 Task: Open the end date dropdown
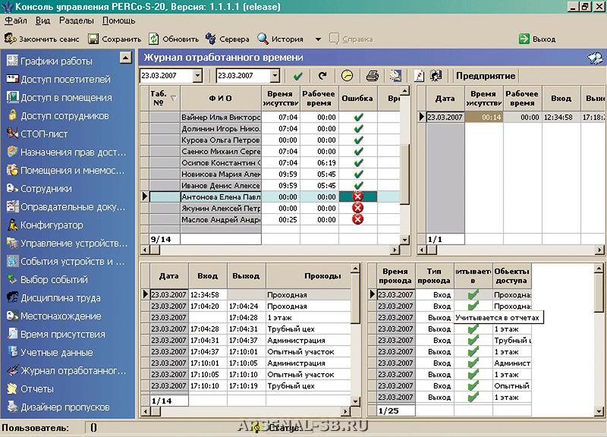[x=273, y=76]
